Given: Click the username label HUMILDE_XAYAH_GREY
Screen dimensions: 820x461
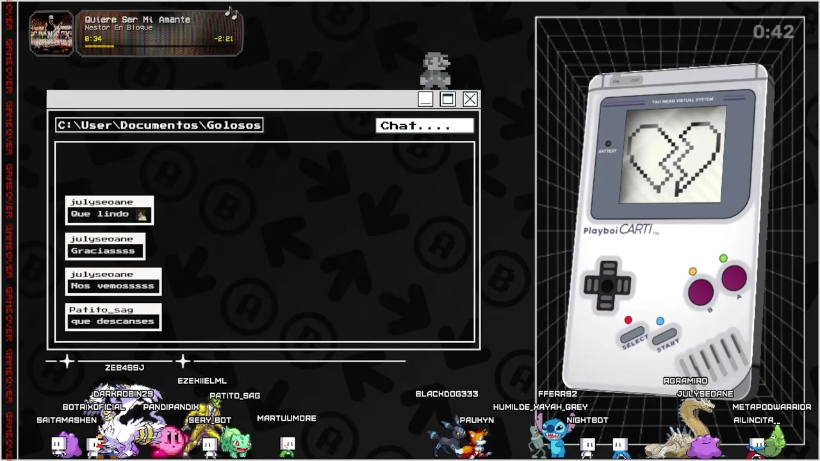Looking at the screenshot, I should (x=540, y=407).
